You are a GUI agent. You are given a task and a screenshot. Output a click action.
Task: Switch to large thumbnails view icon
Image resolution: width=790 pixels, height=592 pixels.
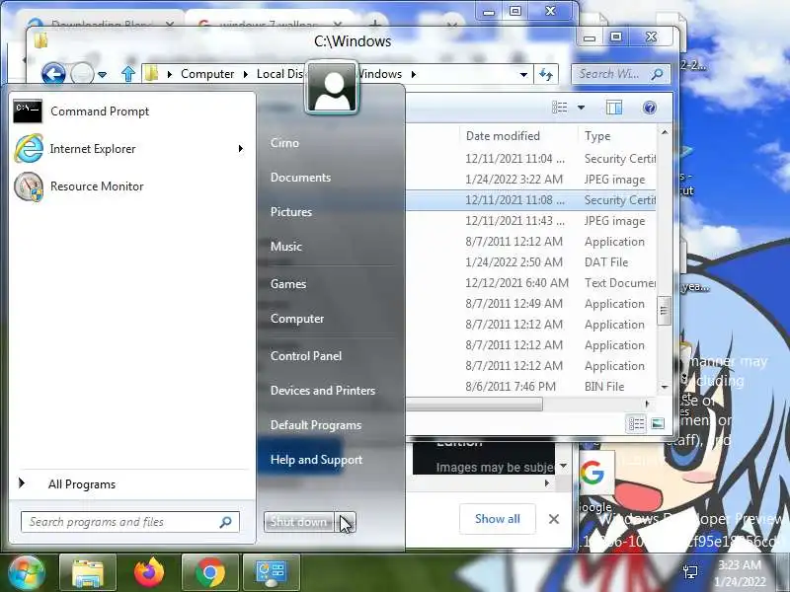[658, 424]
